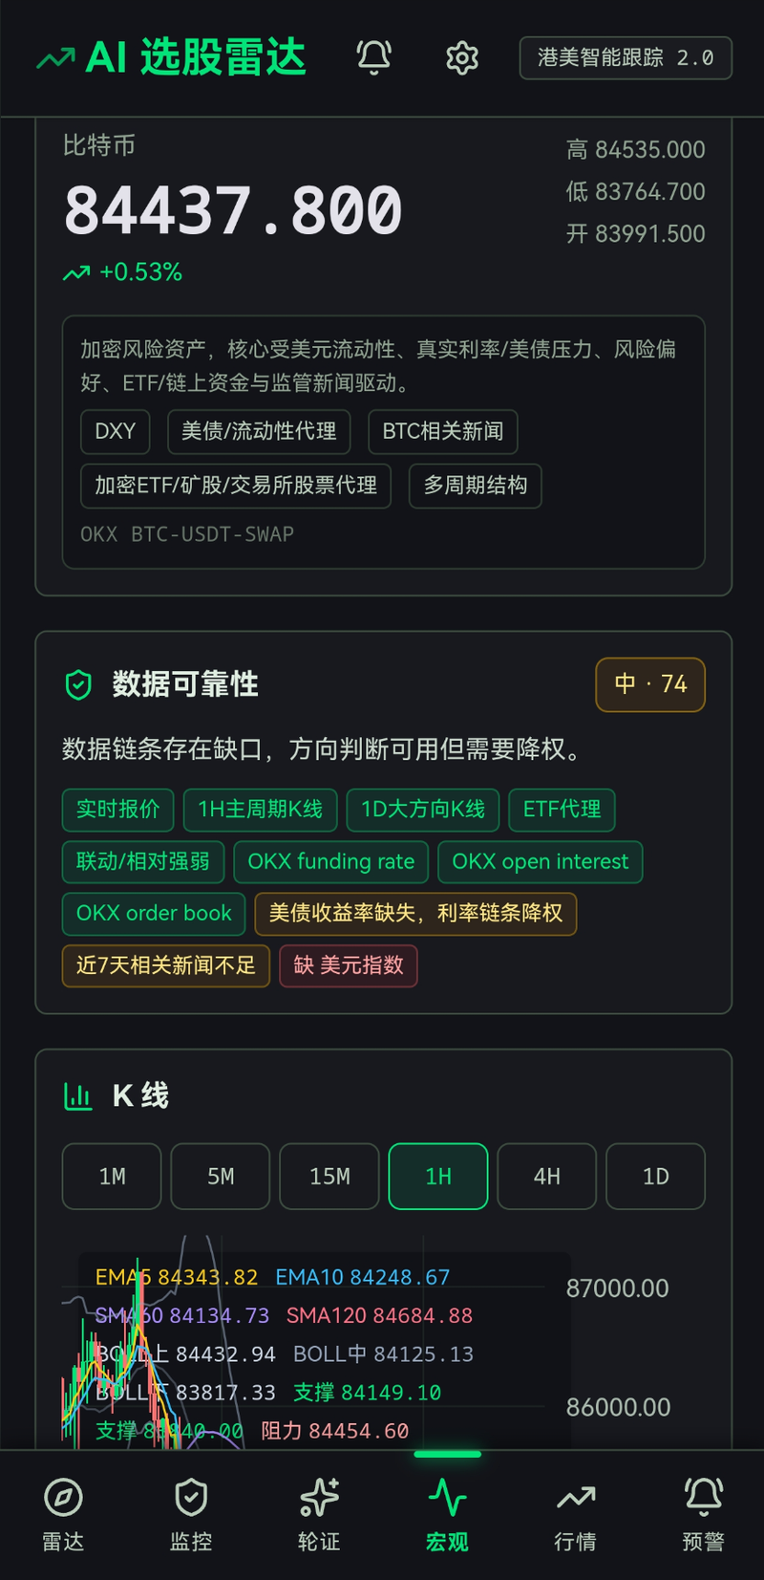Tap the 数据可靠性 shield check icon

[x=78, y=684]
